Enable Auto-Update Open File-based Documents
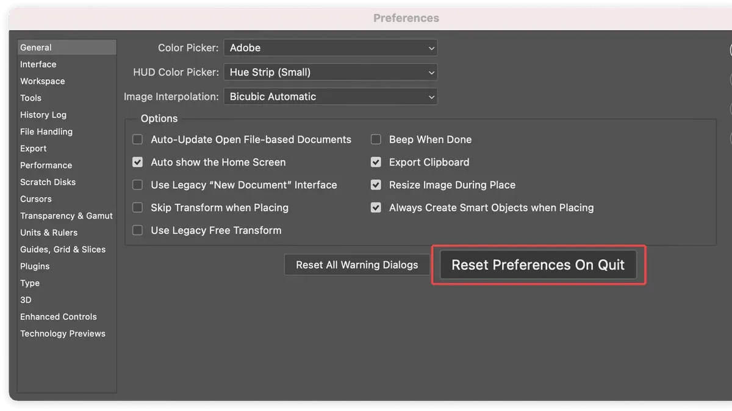 (x=138, y=139)
